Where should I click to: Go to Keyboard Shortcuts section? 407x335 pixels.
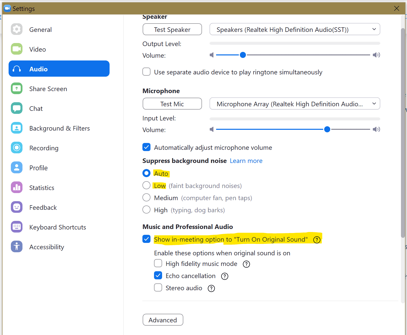pos(58,227)
